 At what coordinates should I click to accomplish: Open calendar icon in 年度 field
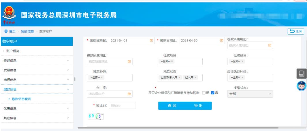[x=129, y=94]
